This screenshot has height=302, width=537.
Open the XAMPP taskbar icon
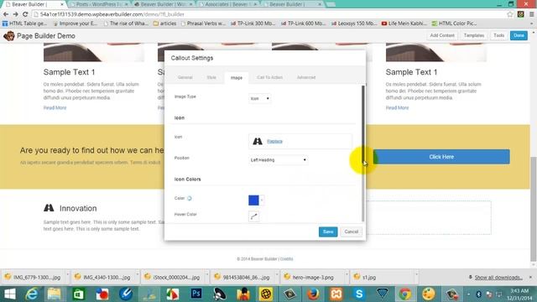point(336,294)
